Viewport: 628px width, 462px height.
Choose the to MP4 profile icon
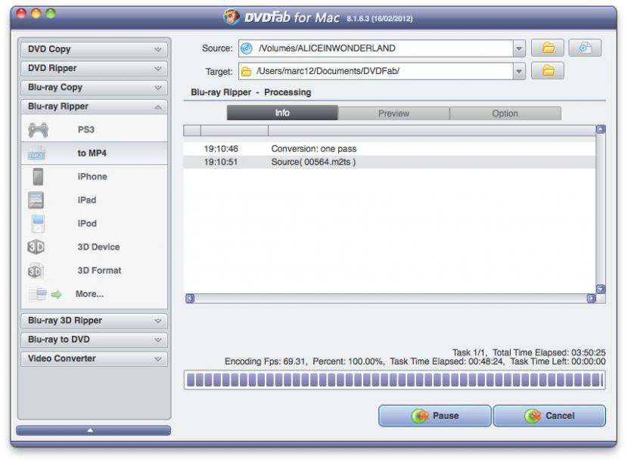pyautogui.click(x=38, y=153)
